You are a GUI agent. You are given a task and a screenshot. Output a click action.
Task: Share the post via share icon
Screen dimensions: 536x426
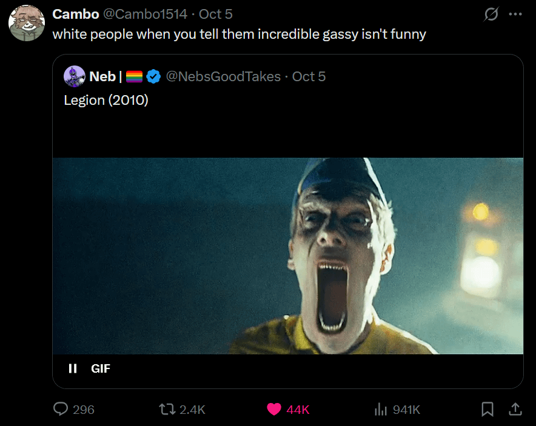[x=515, y=410]
